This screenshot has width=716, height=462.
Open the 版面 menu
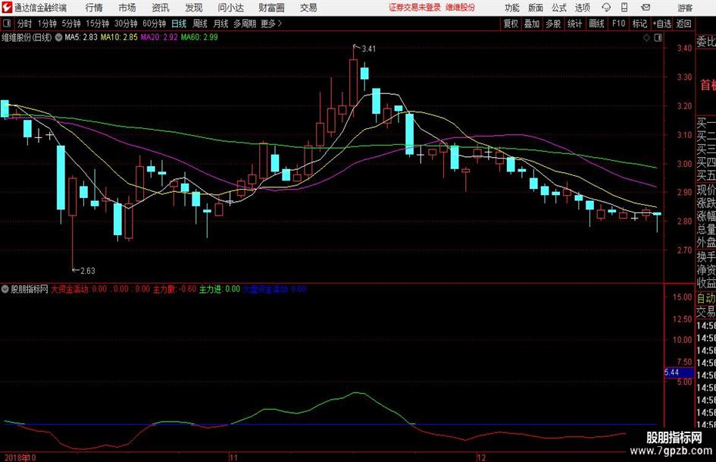(536, 8)
